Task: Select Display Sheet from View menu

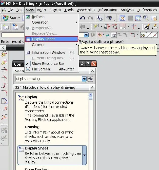Action: tap(43, 39)
